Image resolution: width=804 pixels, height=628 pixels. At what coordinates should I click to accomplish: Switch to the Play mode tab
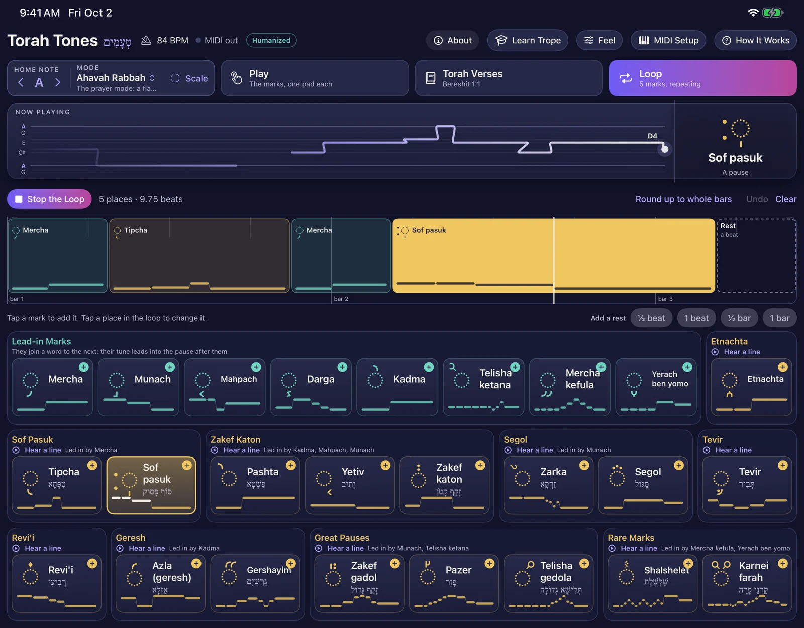point(315,78)
